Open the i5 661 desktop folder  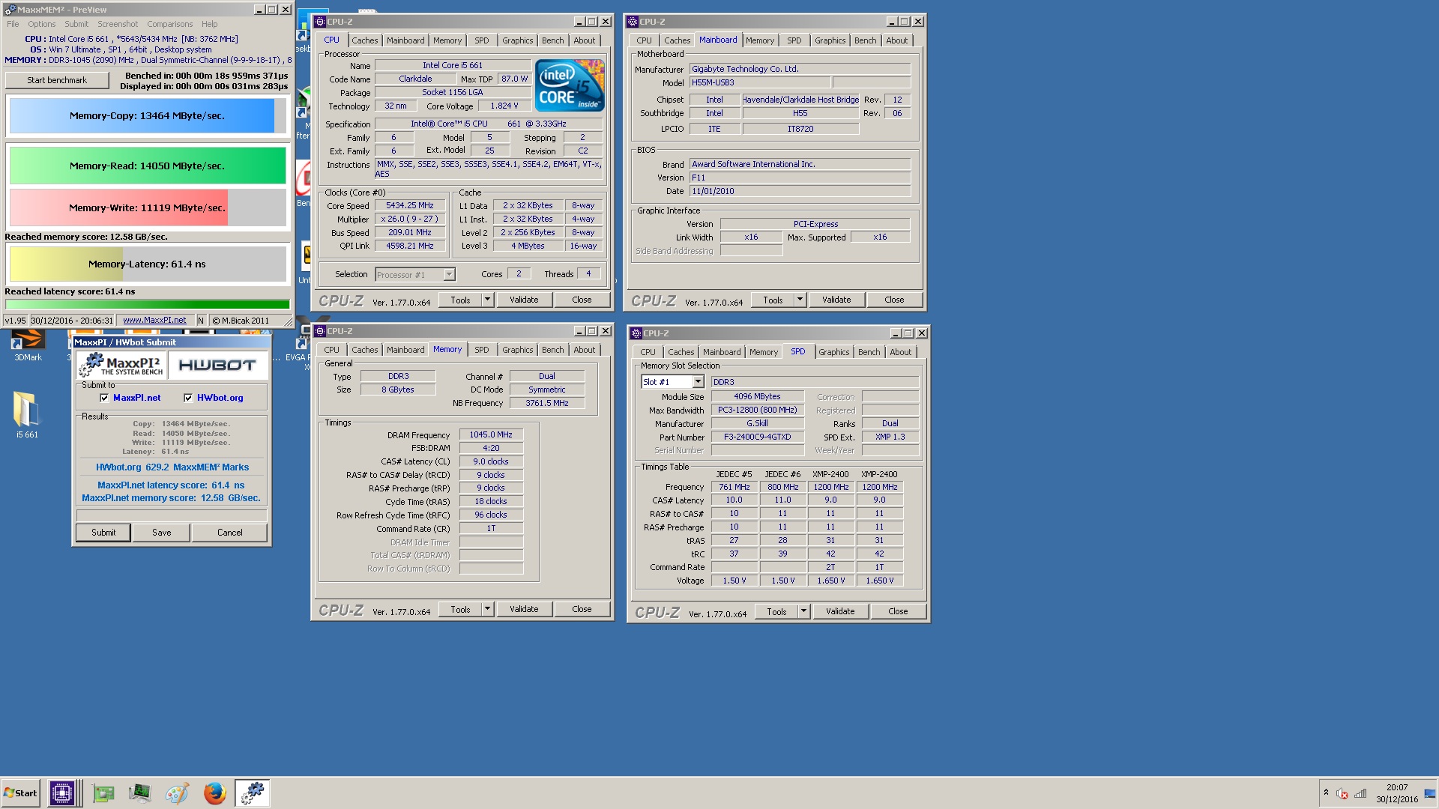point(27,414)
